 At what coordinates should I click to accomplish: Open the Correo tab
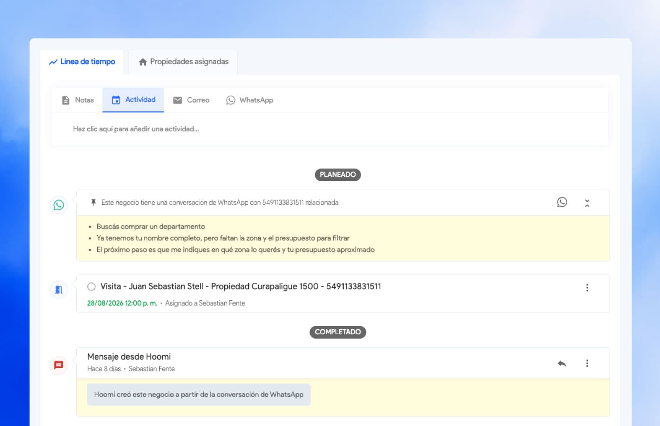[x=191, y=100]
